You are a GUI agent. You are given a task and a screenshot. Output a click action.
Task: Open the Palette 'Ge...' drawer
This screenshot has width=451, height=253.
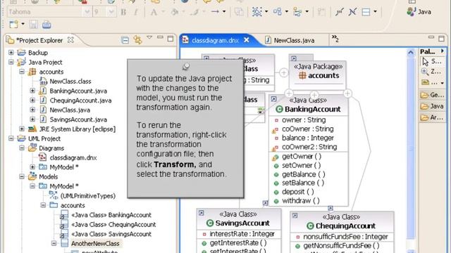pyautogui.click(x=432, y=95)
